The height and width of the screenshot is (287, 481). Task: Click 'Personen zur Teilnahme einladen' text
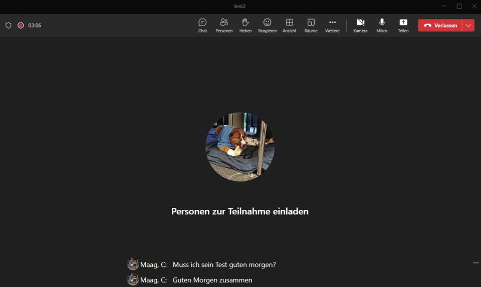coord(239,211)
